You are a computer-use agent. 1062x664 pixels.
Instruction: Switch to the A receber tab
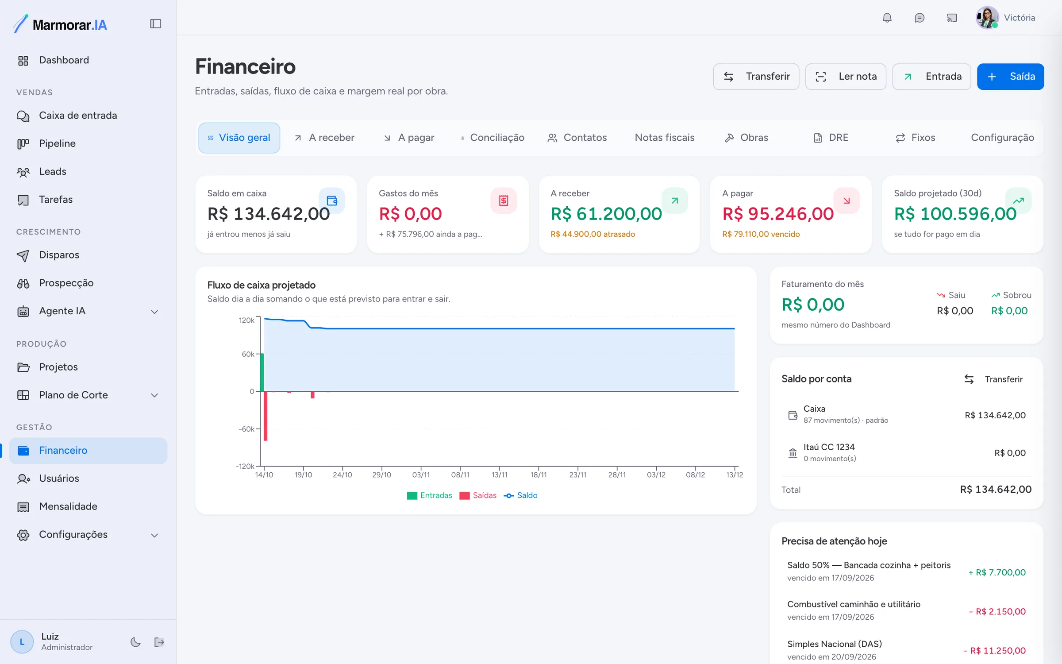pos(324,138)
